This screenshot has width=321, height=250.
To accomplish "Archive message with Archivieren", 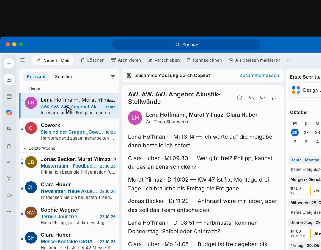I will click(126, 60).
